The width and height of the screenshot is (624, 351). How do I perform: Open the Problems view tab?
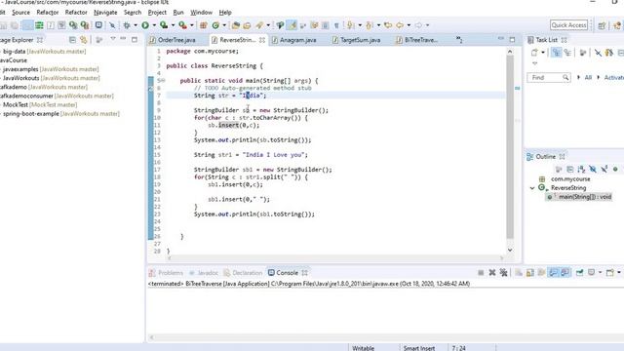pyautogui.click(x=166, y=273)
